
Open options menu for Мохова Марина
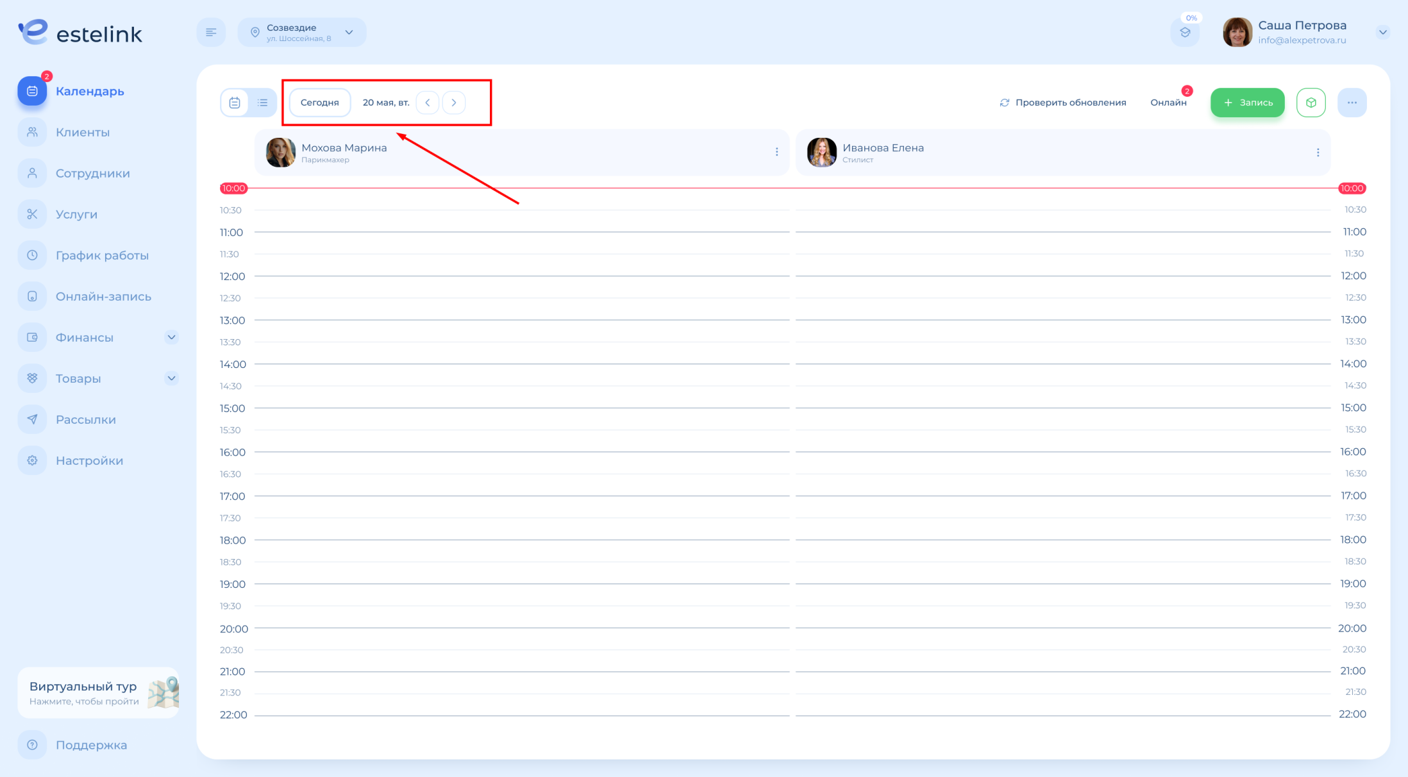(x=776, y=152)
